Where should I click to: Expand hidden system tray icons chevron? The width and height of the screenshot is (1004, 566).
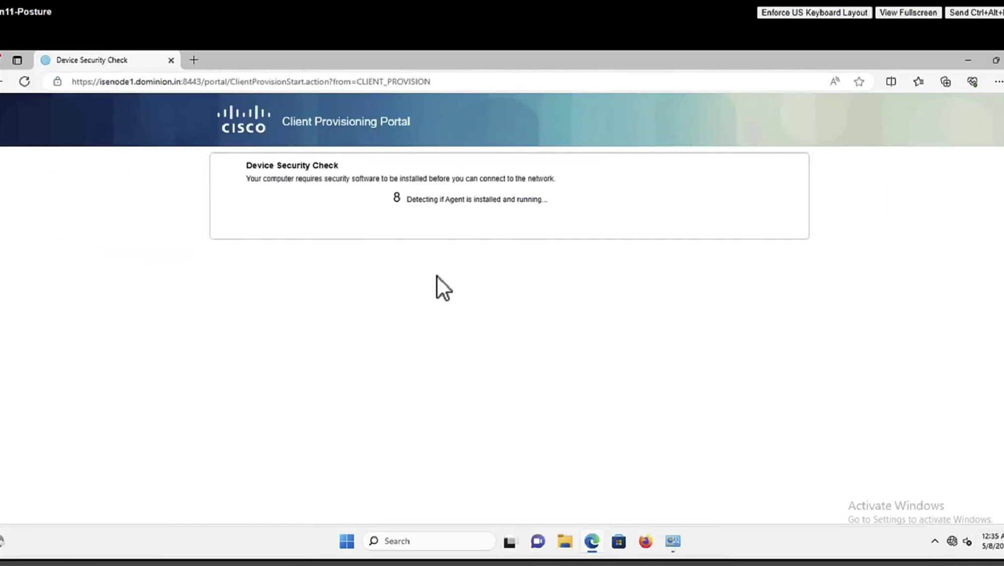pos(934,541)
